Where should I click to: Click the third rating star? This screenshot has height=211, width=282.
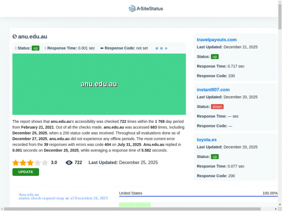click(x=30, y=163)
